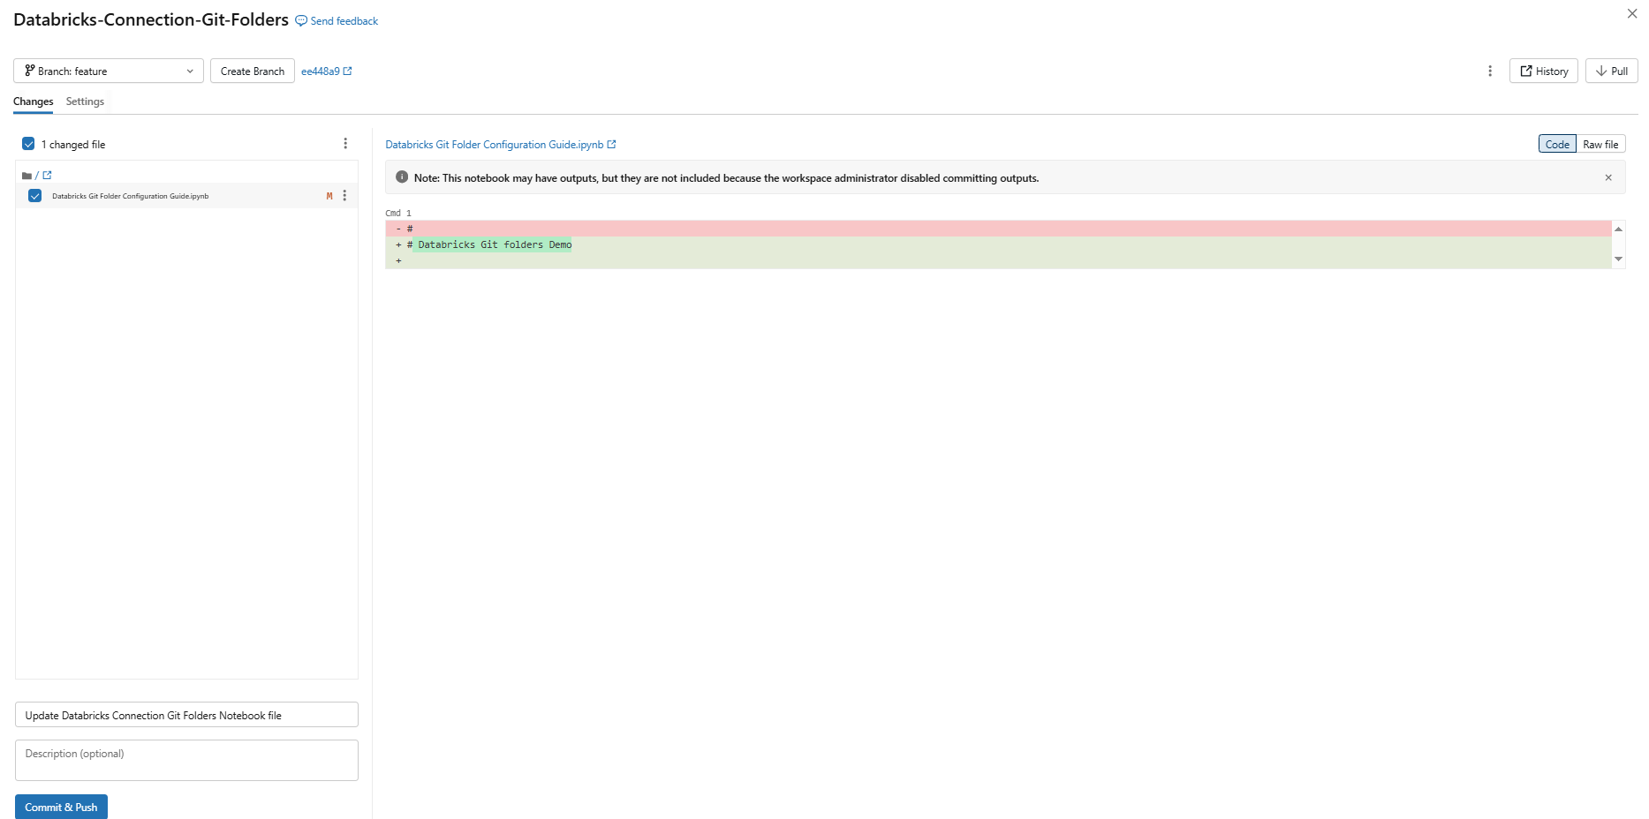
Task: Click the root folder icon
Action: click(x=26, y=176)
